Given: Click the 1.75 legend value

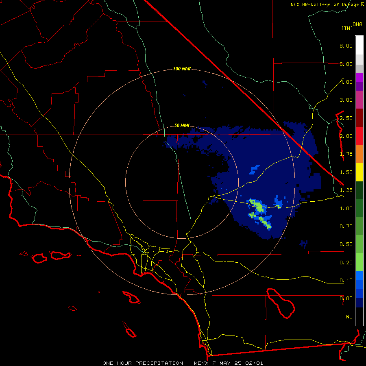Looking at the screenshot, I should point(346,154).
